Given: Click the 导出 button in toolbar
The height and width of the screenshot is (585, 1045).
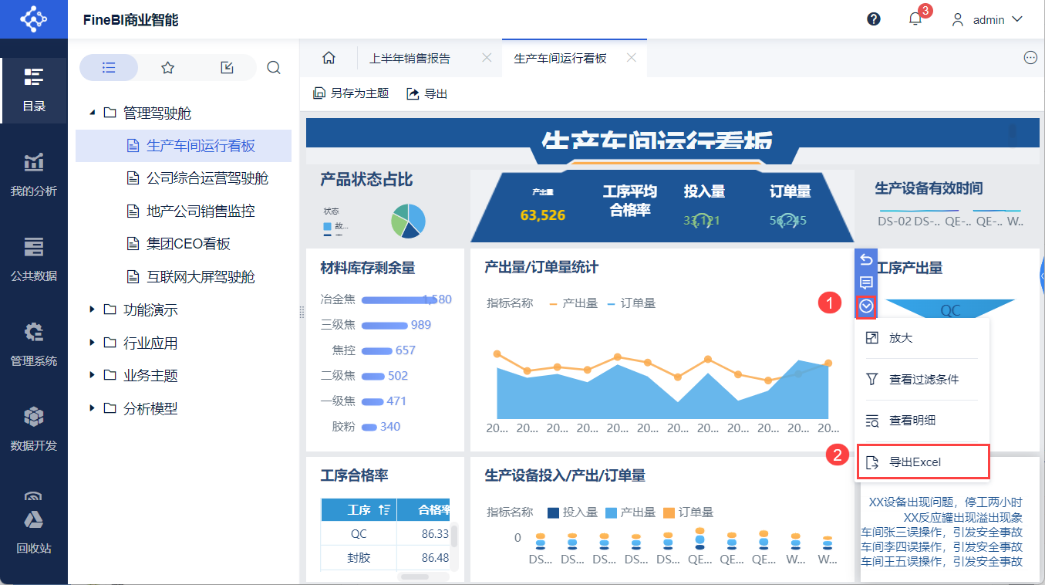Looking at the screenshot, I should [427, 93].
